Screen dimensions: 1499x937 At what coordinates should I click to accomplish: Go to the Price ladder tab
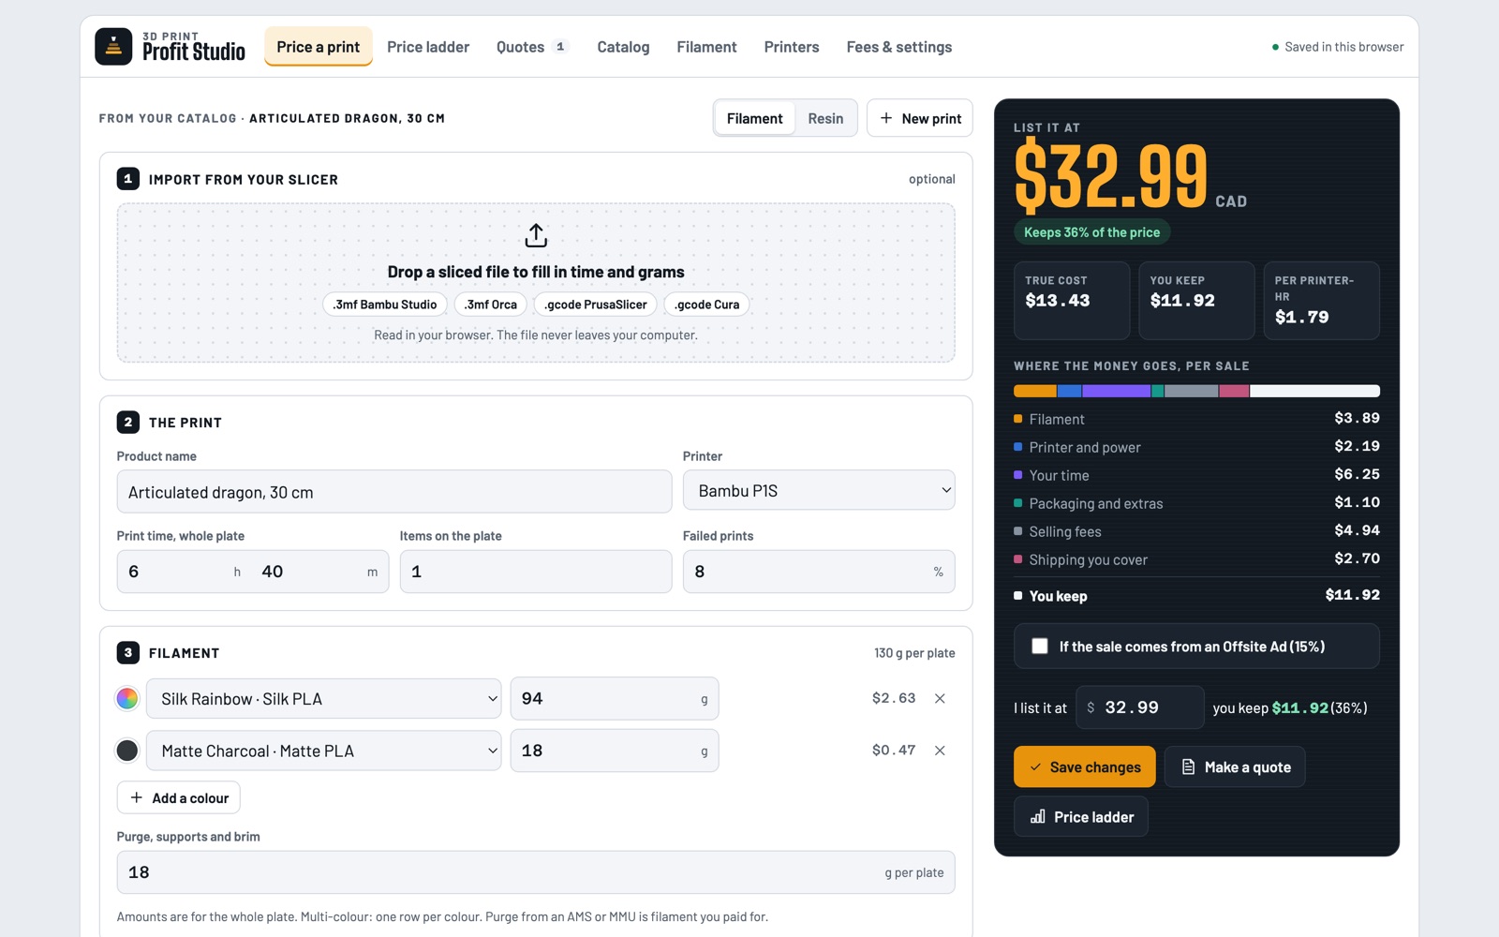428,47
